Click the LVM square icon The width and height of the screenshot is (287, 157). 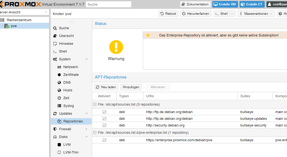click(59, 145)
